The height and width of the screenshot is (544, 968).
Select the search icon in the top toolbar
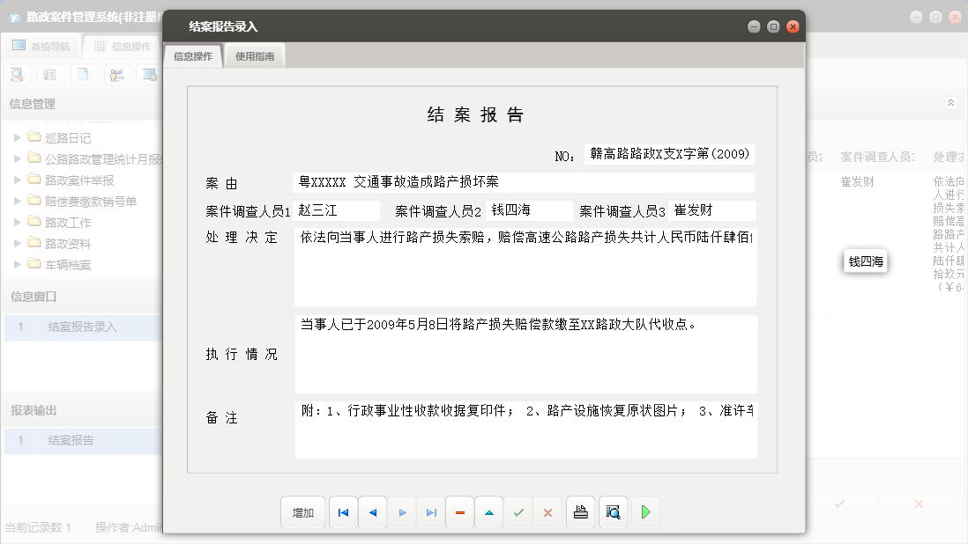18,74
